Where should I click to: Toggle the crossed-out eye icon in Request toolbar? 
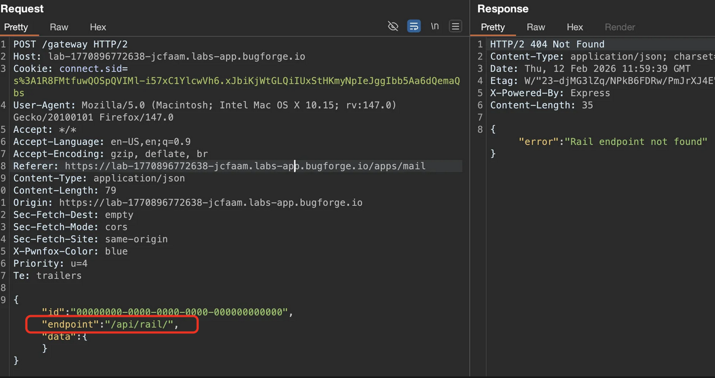(393, 26)
